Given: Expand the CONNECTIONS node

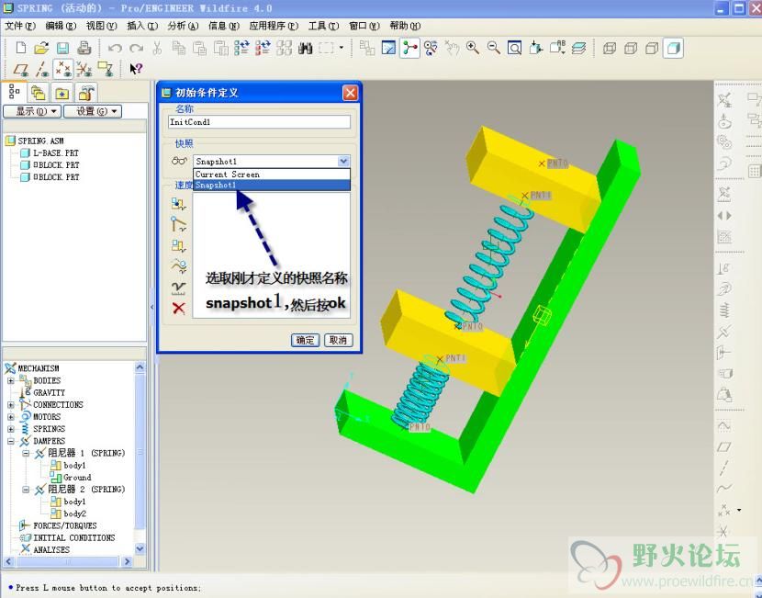Looking at the screenshot, I should click(x=11, y=404).
